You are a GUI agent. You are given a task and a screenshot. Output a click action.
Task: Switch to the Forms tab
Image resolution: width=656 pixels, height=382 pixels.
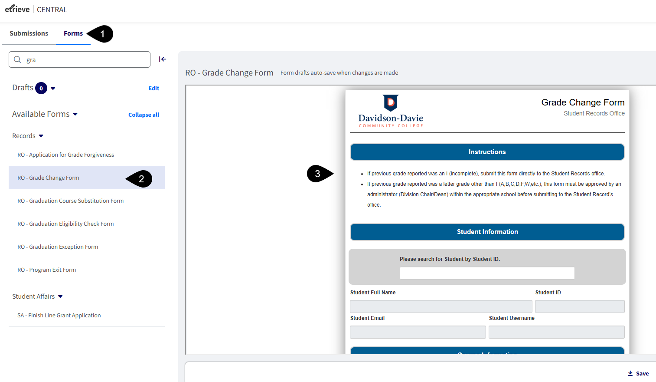click(x=73, y=33)
